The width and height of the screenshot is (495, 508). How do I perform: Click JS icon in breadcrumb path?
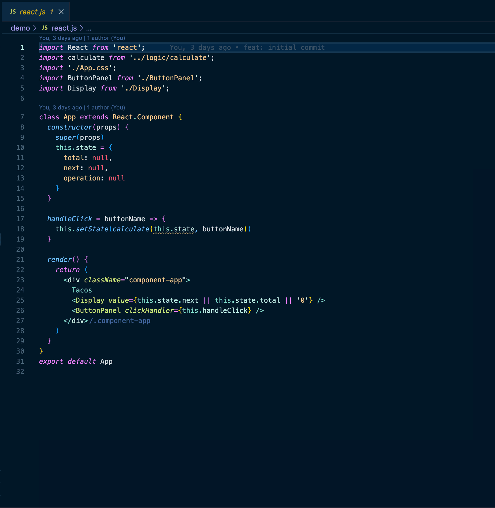(x=45, y=28)
